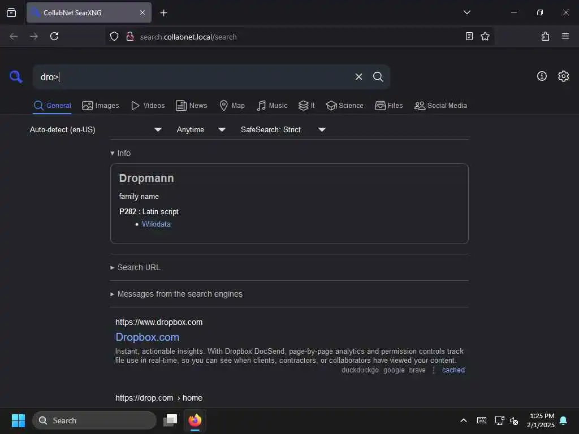Toggle reader view
This screenshot has width=579, height=434.
pyautogui.click(x=469, y=36)
